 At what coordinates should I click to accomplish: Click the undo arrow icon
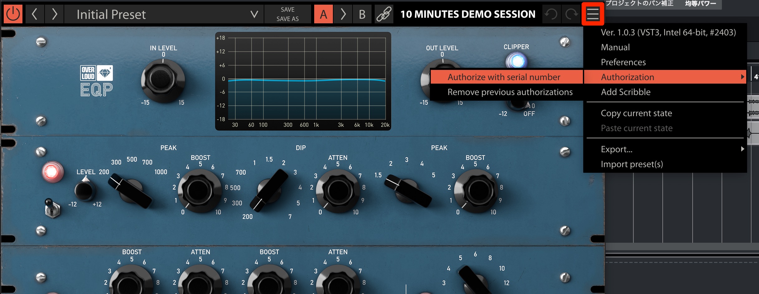(x=551, y=14)
